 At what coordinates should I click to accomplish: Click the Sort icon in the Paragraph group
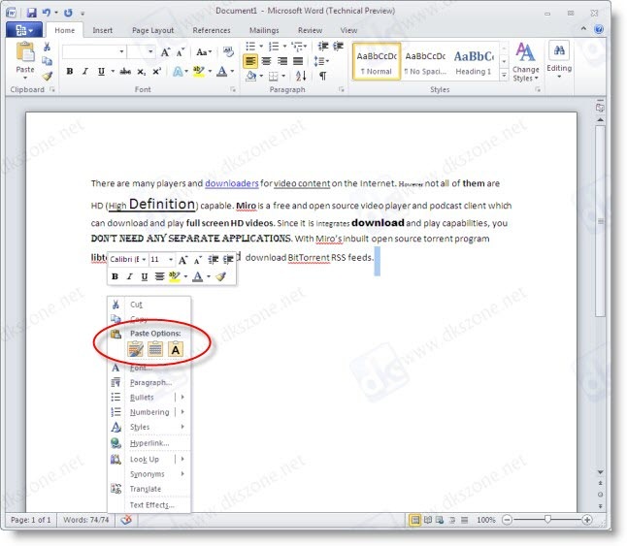(301, 76)
